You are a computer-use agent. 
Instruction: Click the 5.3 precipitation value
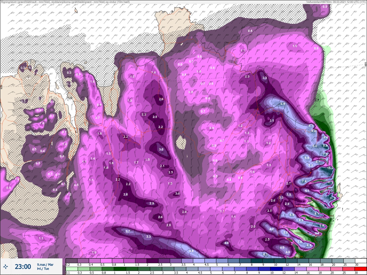click(x=310, y=165)
